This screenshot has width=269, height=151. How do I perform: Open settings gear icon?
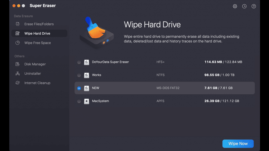coord(235,6)
